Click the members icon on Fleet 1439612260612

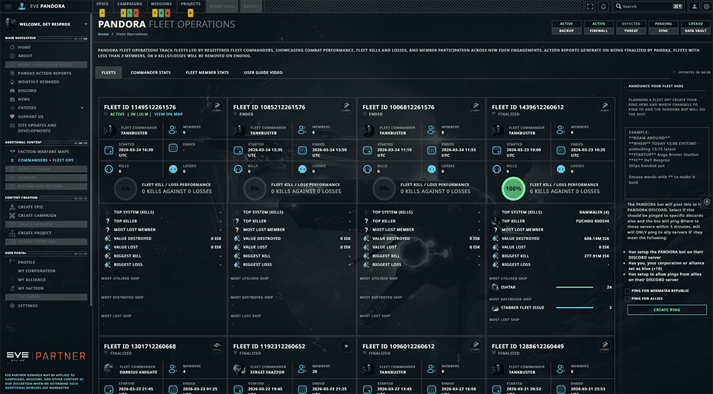click(561, 130)
